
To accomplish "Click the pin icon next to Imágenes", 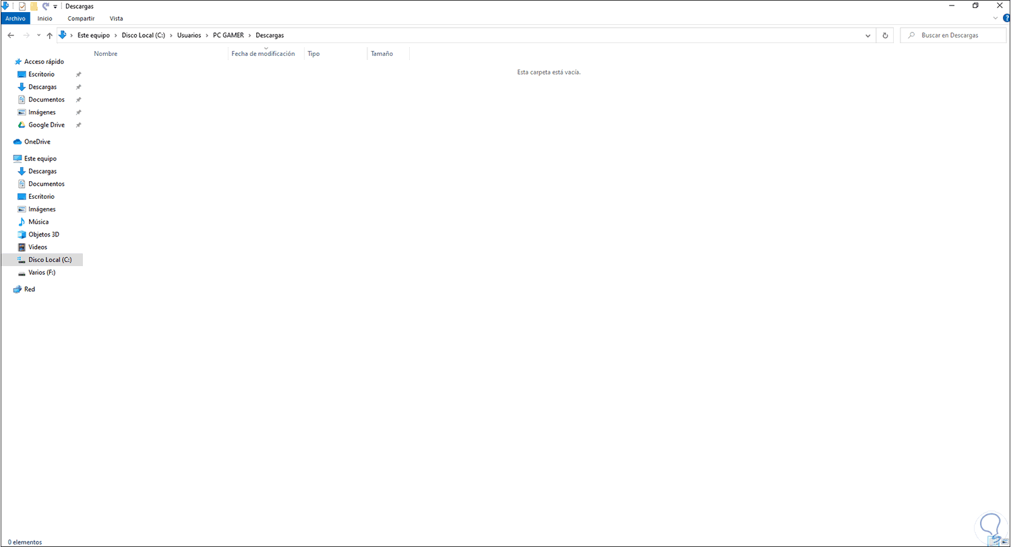I will [78, 112].
